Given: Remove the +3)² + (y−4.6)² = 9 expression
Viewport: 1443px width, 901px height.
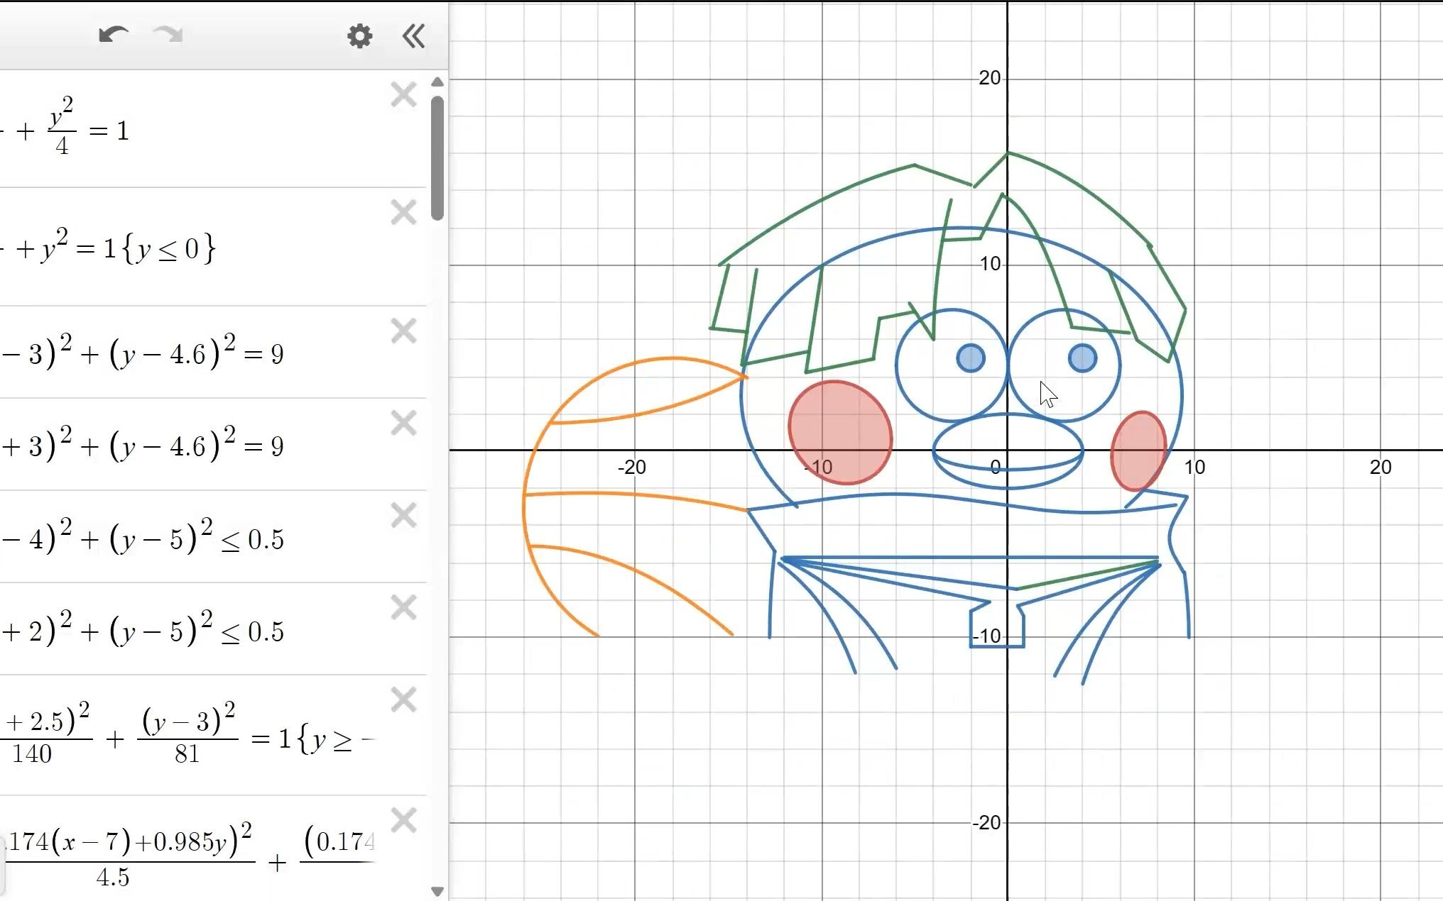Looking at the screenshot, I should [x=403, y=423].
